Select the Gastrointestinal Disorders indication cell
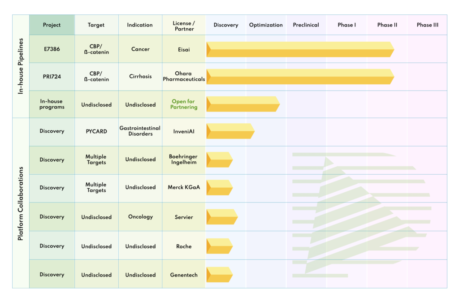This screenshot has height=302, width=459. (140, 131)
